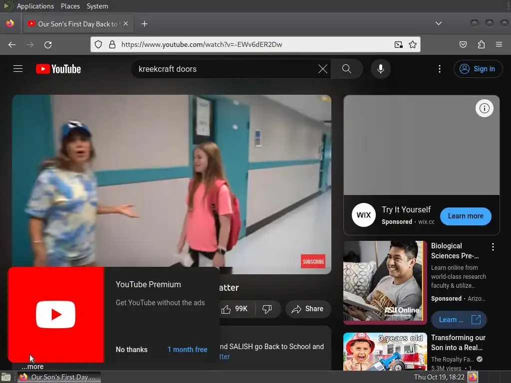Dislike the video with thumbs down
The height and width of the screenshot is (383, 511).
point(267,309)
